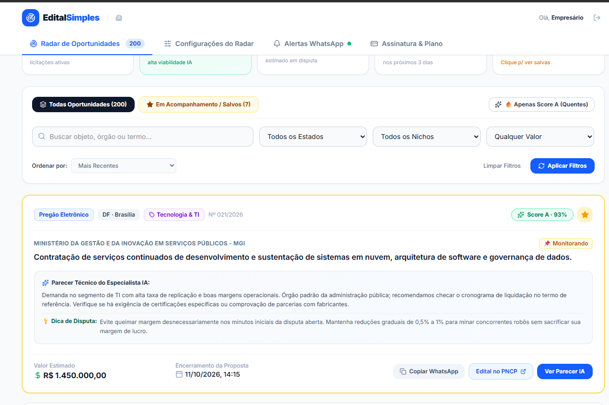Click the alta viabilidade IA card
Viewport: 609px width, 405px height.
pos(195,65)
